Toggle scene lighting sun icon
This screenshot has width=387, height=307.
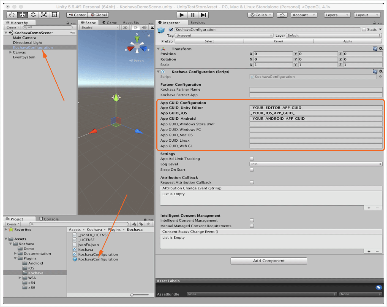(135, 28)
